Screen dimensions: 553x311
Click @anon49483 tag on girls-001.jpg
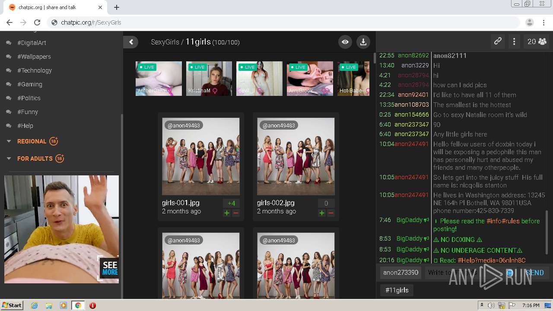pyautogui.click(x=184, y=125)
